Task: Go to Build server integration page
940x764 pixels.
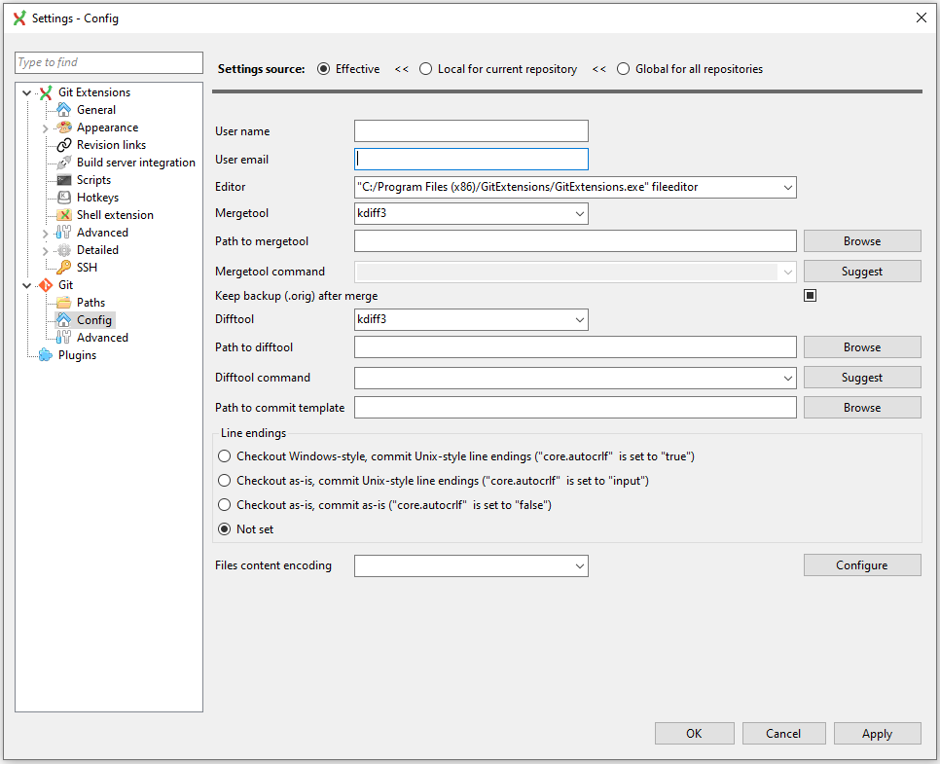Action: (x=135, y=163)
